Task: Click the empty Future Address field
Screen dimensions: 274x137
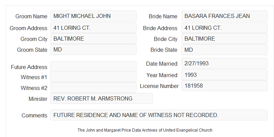Action: point(93,67)
